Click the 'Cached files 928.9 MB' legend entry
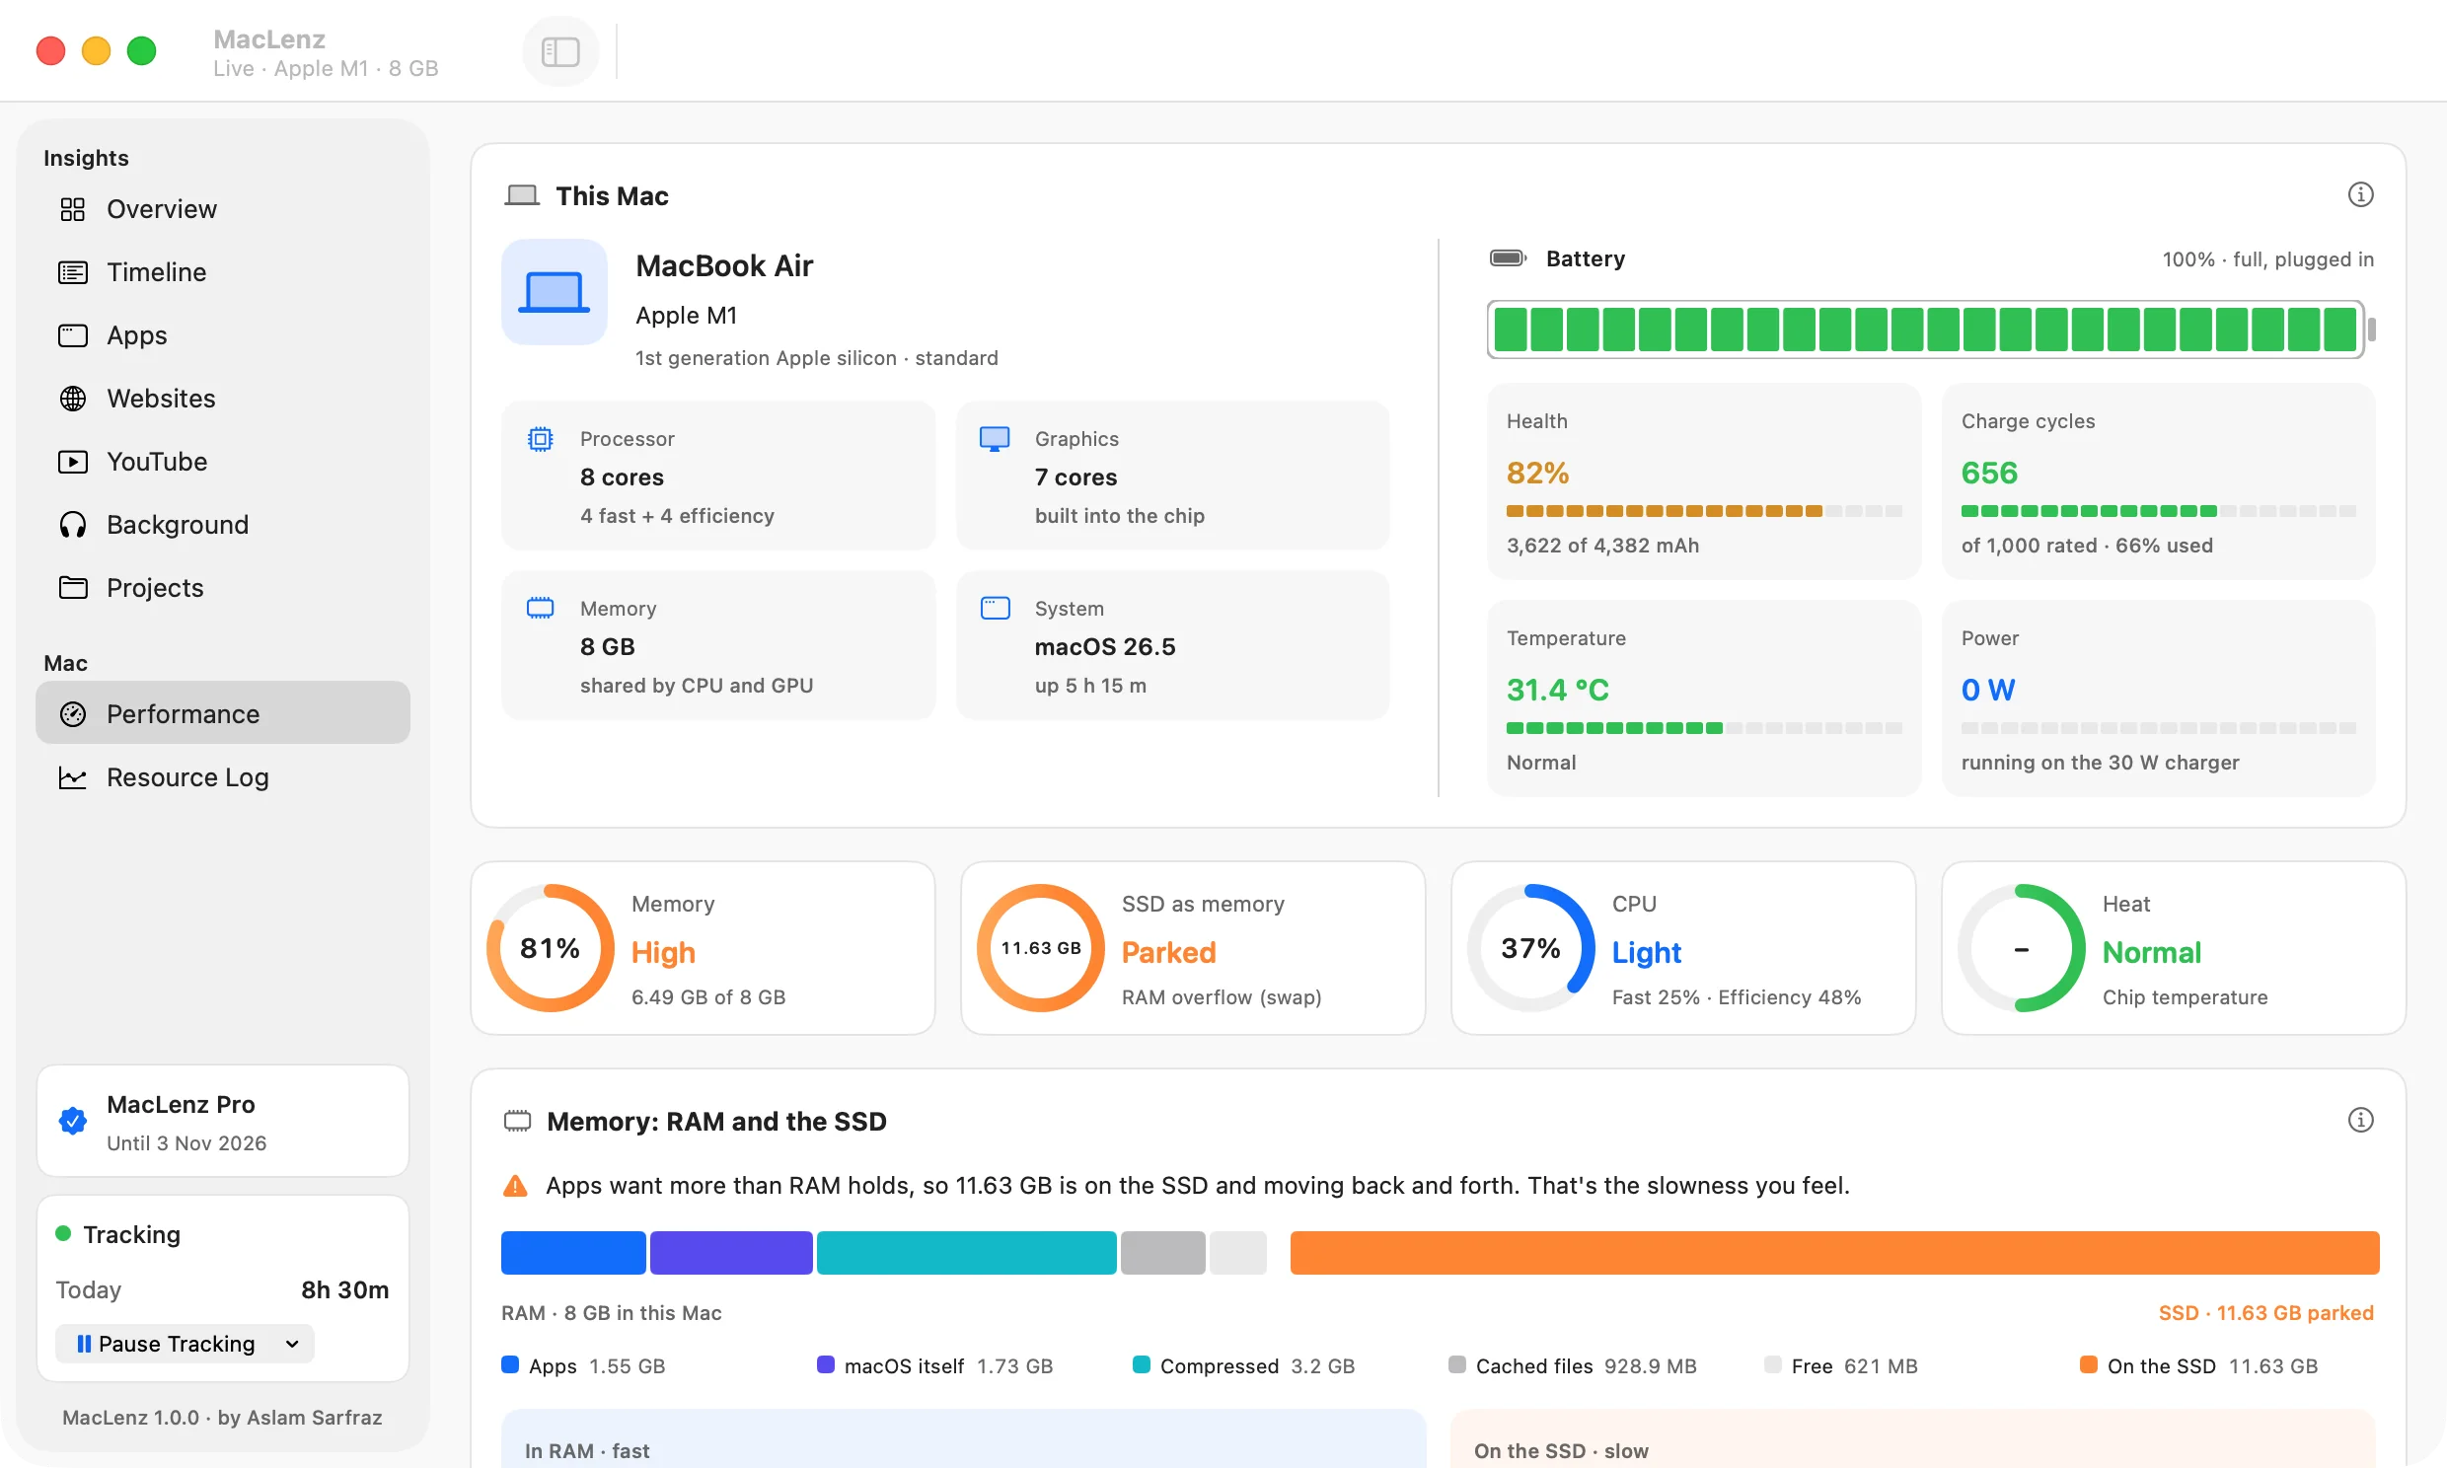This screenshot has width=2447, height=1468. point(1572,1366)
